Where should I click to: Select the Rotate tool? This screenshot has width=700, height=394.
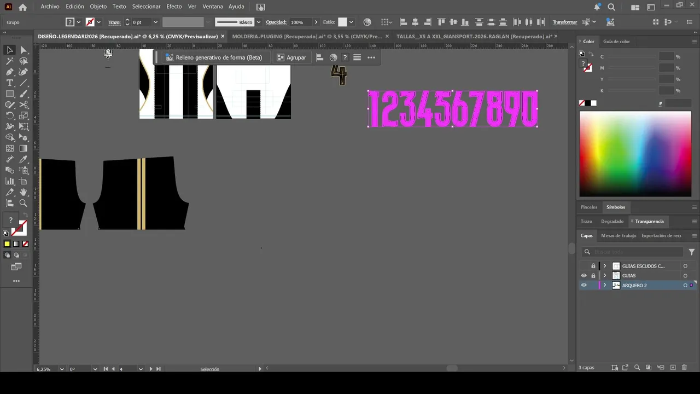pyautogui.click(x=10, y=115)
